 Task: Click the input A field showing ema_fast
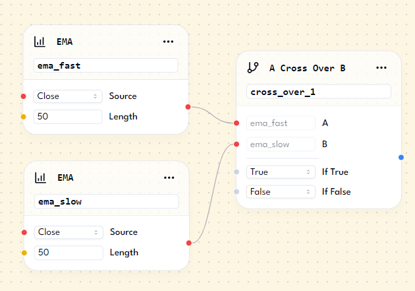pos(281,123)
